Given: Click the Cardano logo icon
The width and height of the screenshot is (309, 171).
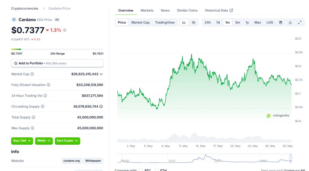Looking at the screenshot, I should click(14, 20).
